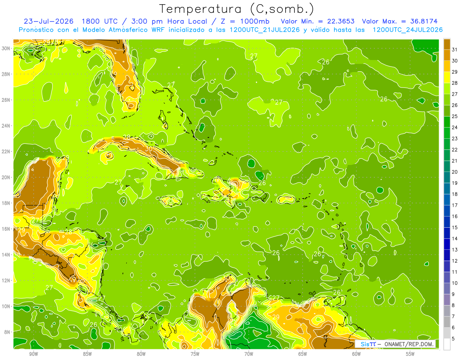Click the "20" value on color scale
This screenshot has width=465, height=359.
(x=455, y=172)
